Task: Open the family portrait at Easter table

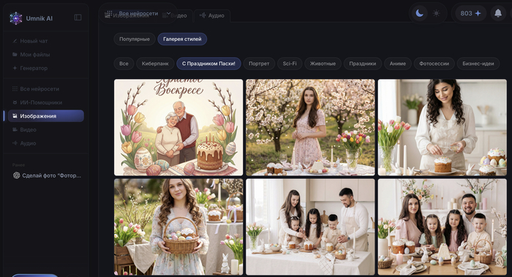Action: [442, 227]
